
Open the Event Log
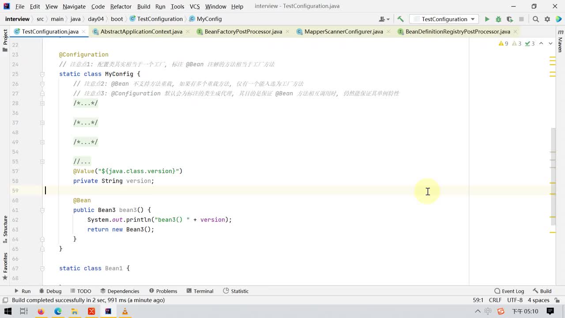[x=509, y=291]
